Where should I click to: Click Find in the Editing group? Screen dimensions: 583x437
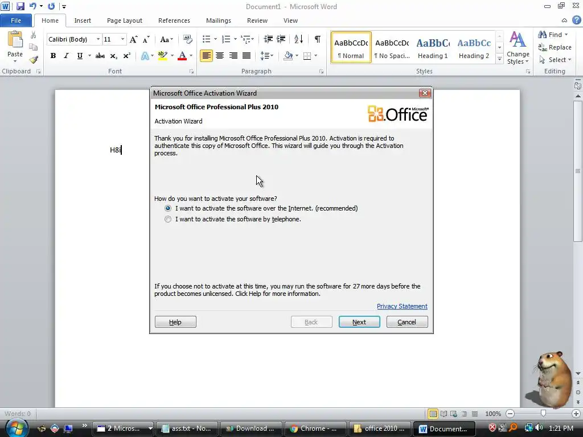(x=552, y=35)
